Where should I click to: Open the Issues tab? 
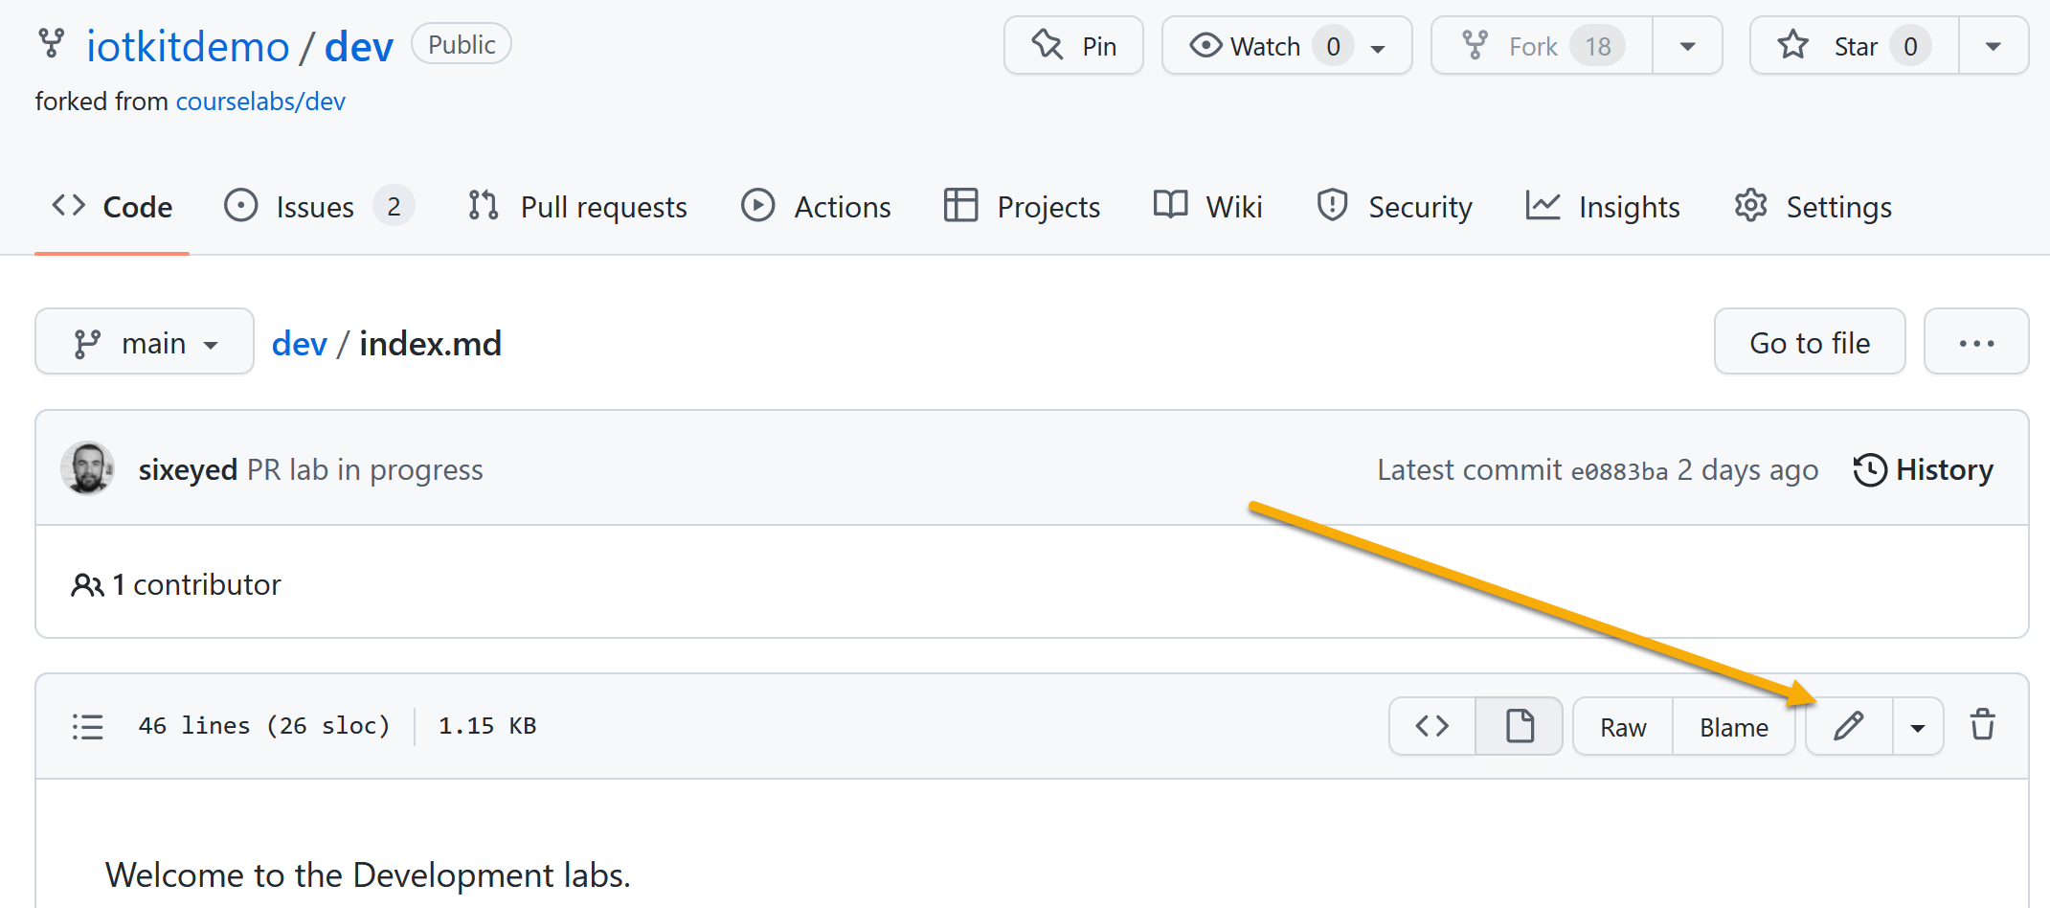pyautogui.click(x=318, y=207)
